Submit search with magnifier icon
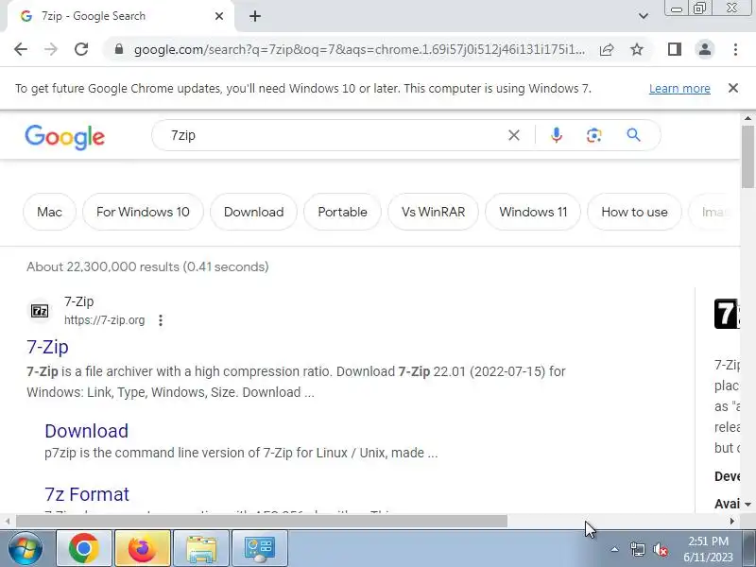756x567 pixels. (x=633, y=135)
